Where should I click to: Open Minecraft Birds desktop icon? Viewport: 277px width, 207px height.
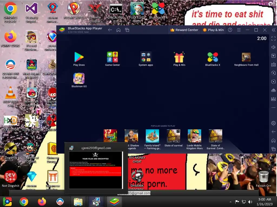[31, 97]
